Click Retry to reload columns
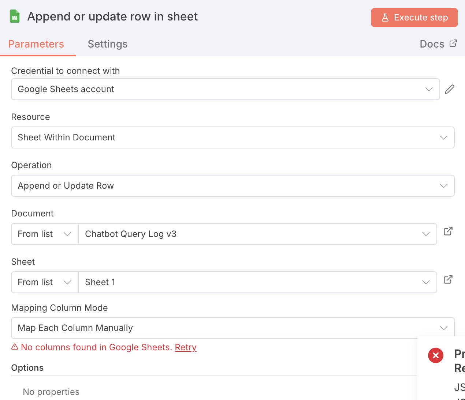This screenshot has height=400, width=465. pyautogui.click(x=186, y=347)
